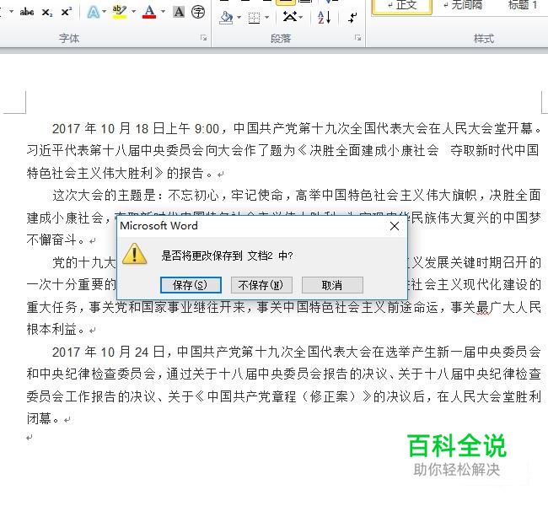Click the Asian layout character scaling icon
Screen dimensions: 548x506
[290, 16]
